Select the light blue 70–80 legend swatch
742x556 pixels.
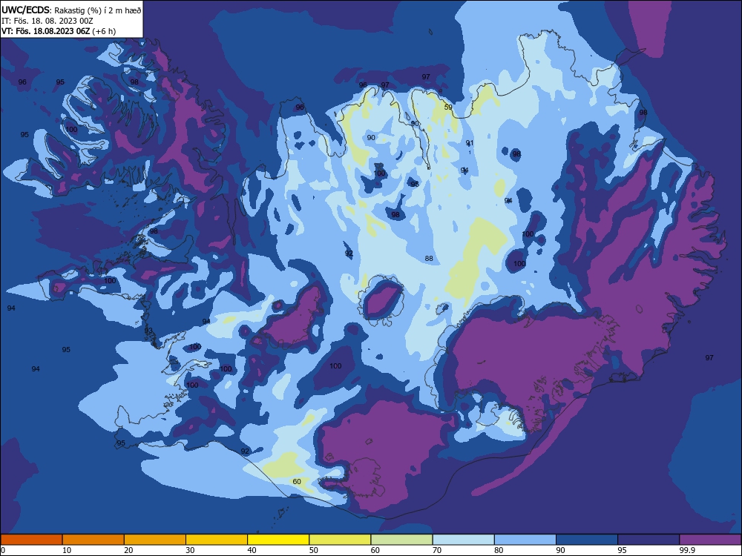[x=464, y=540]
